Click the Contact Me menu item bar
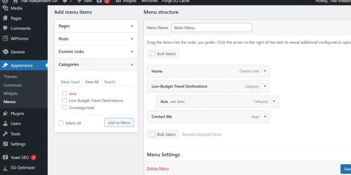 (209, 117)
